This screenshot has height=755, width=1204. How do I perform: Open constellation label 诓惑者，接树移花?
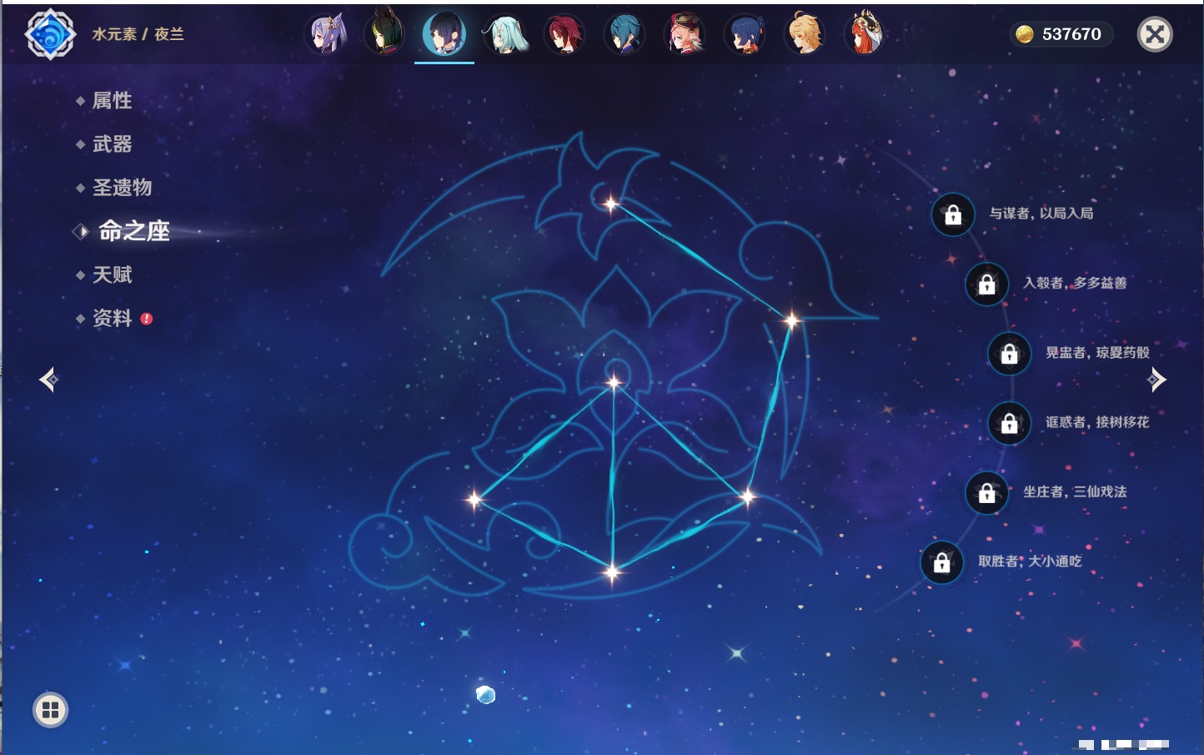pyautogui.click(x=1097, y=422)
